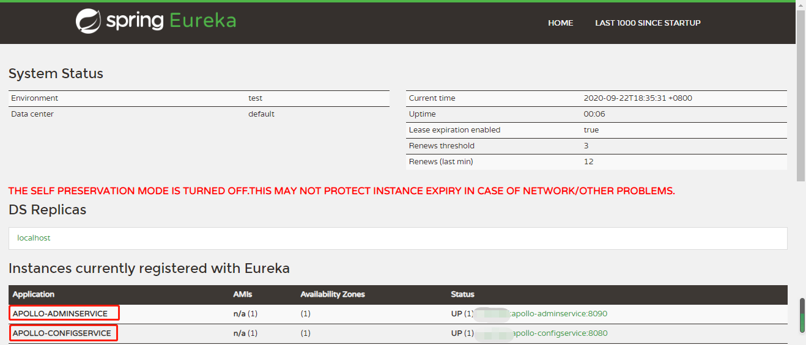806x345 pixels.
Task: Click the Lease expiration enabled label
Action: 454,130
